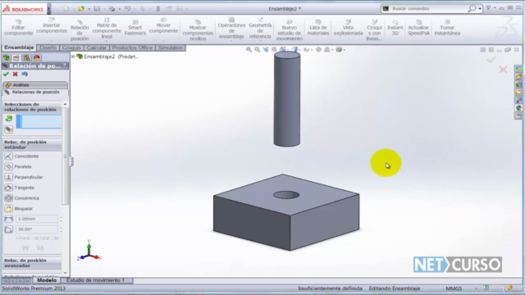
Task: Toggle Instant 3D
Action: point(395,27)
